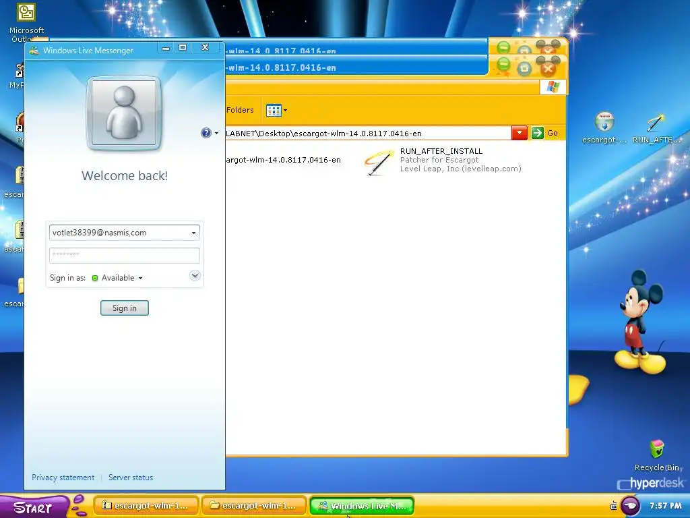Minimize Windows Live Messenger window
This screenshot has height=518, width=690.
[x=166, y=48]
